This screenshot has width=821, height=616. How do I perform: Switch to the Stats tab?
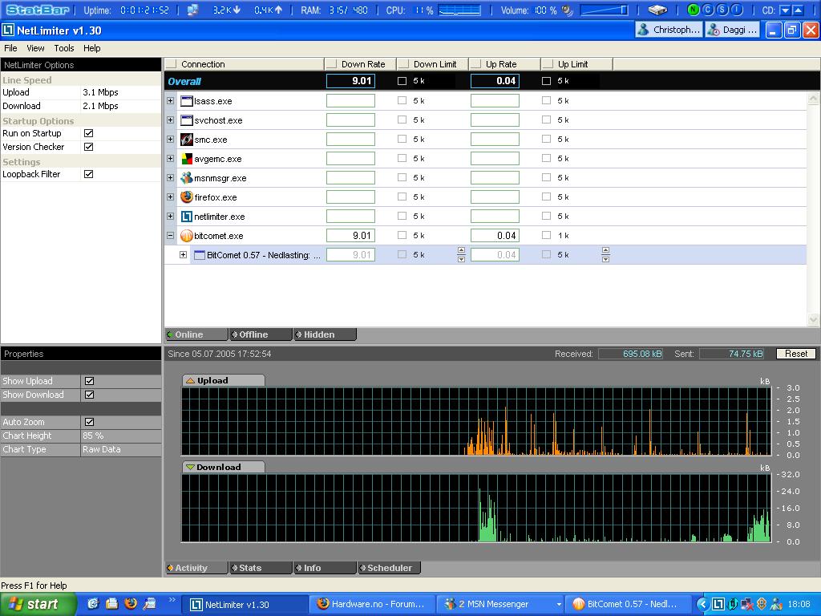point(261,568)
